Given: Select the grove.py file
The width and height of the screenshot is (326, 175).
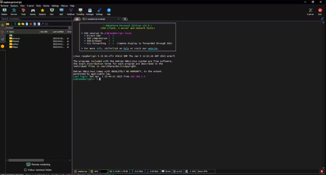Looking at the screenshot, I should point(16,38).
